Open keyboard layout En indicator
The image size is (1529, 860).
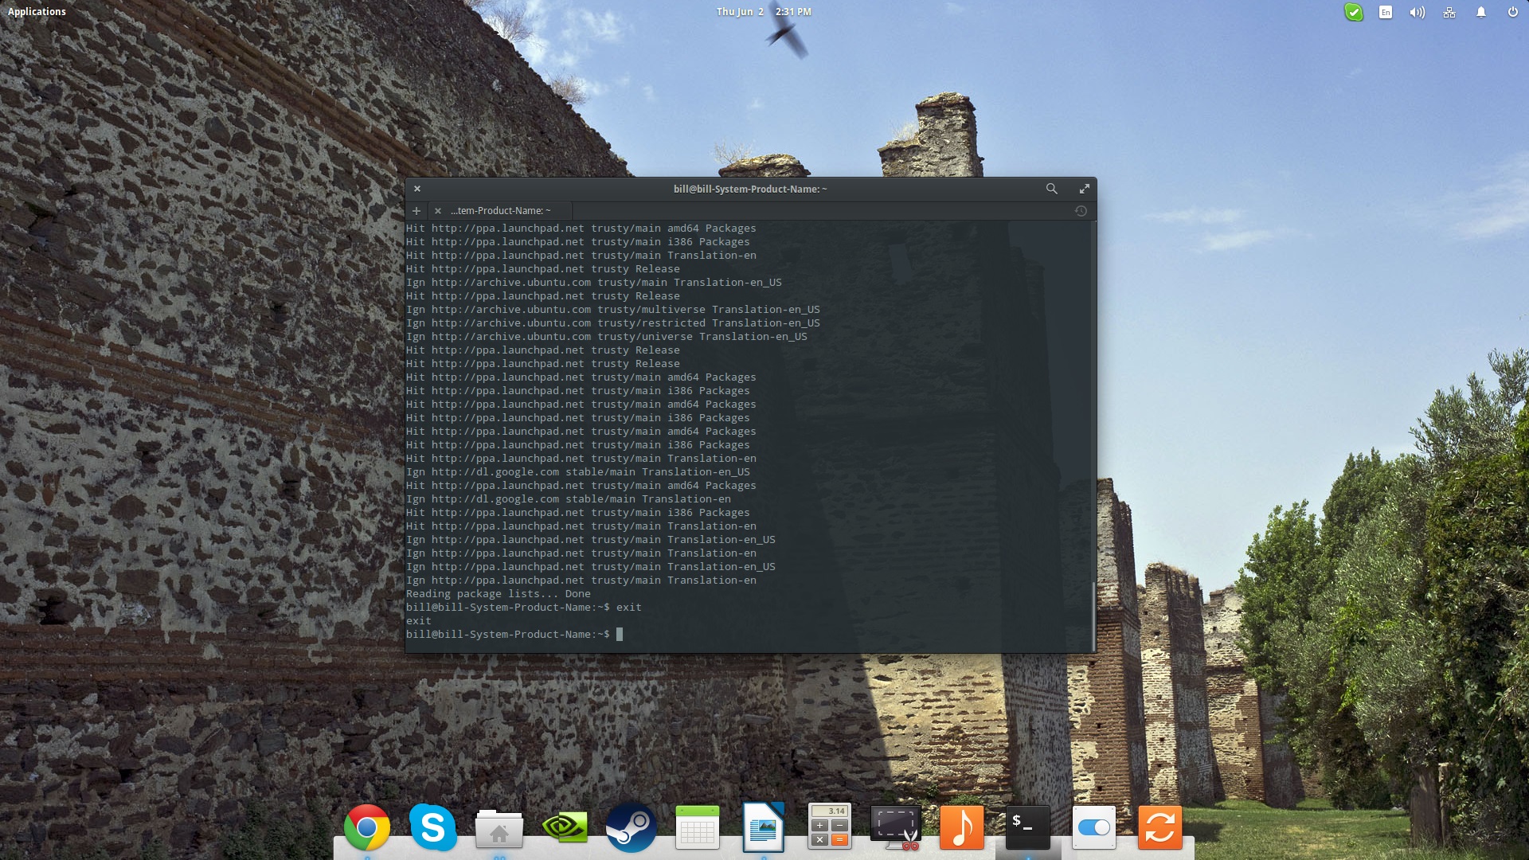[x=1386, y=12]
